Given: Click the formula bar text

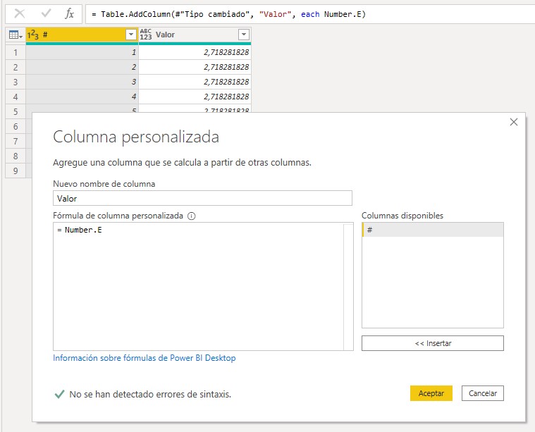Looking at the screenshot, I should pyautogui.click(x=228, y=14).
